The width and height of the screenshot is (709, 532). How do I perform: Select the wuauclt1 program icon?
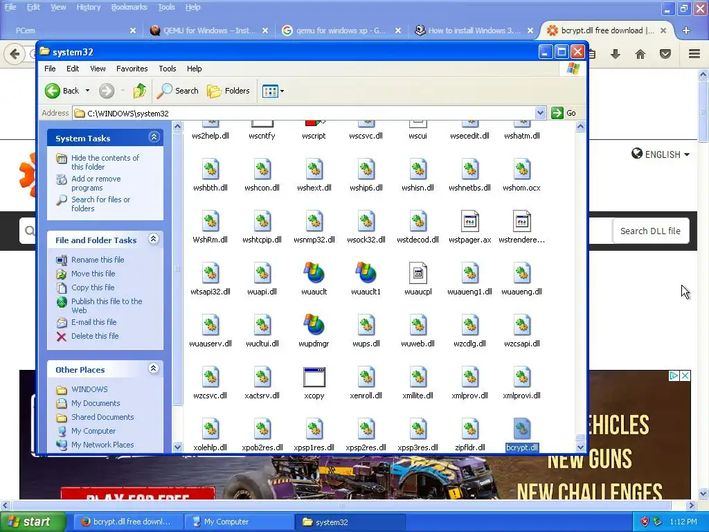[x=366, y=273]
